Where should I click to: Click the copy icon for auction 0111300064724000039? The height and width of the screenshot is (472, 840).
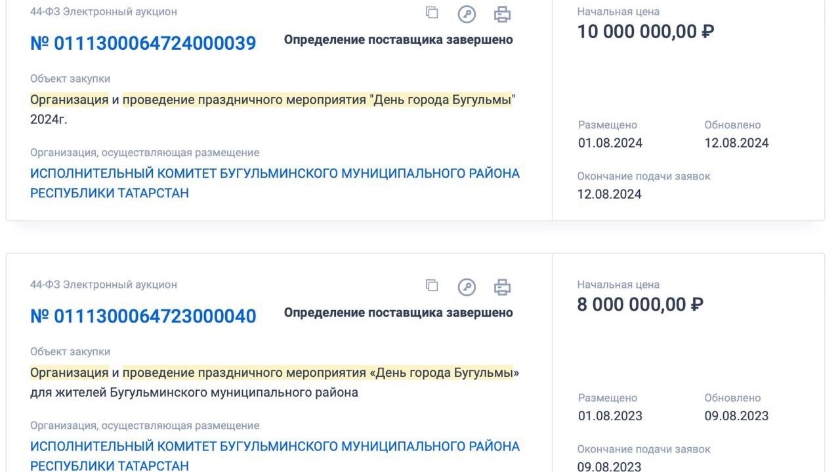(x=431, y=12)
